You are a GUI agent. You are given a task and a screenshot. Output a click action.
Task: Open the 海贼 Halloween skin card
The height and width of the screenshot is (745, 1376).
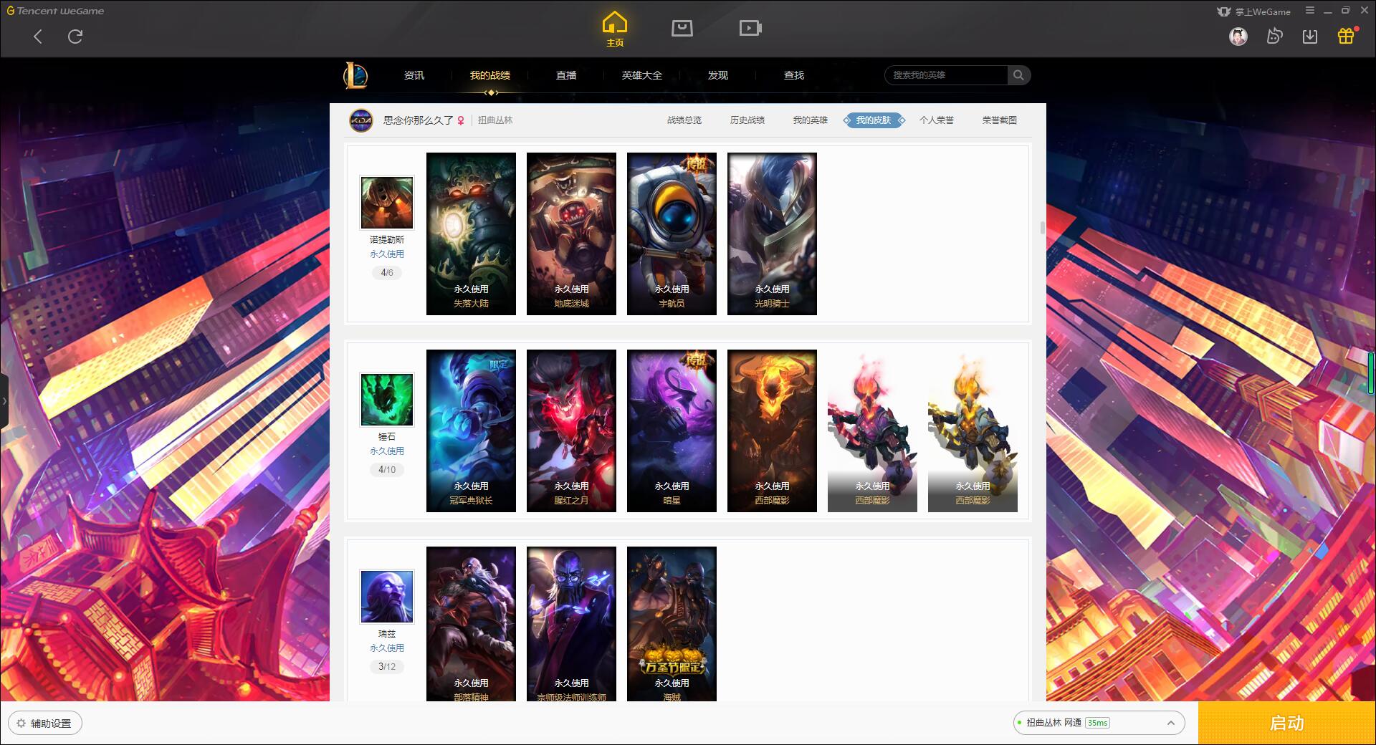672,624
